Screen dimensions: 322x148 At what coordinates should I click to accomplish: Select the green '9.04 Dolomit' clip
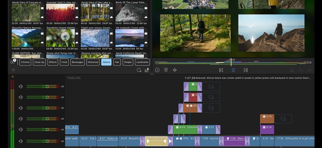(x=185, y=129)
